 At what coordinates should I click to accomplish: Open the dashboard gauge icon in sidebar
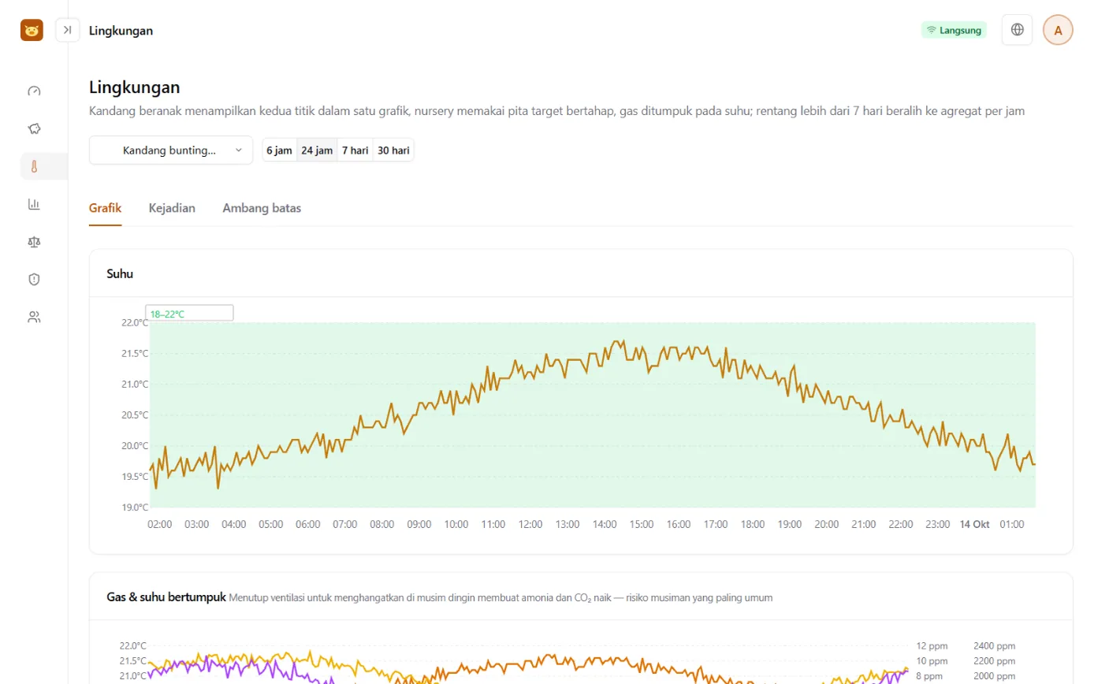point(34,91)
